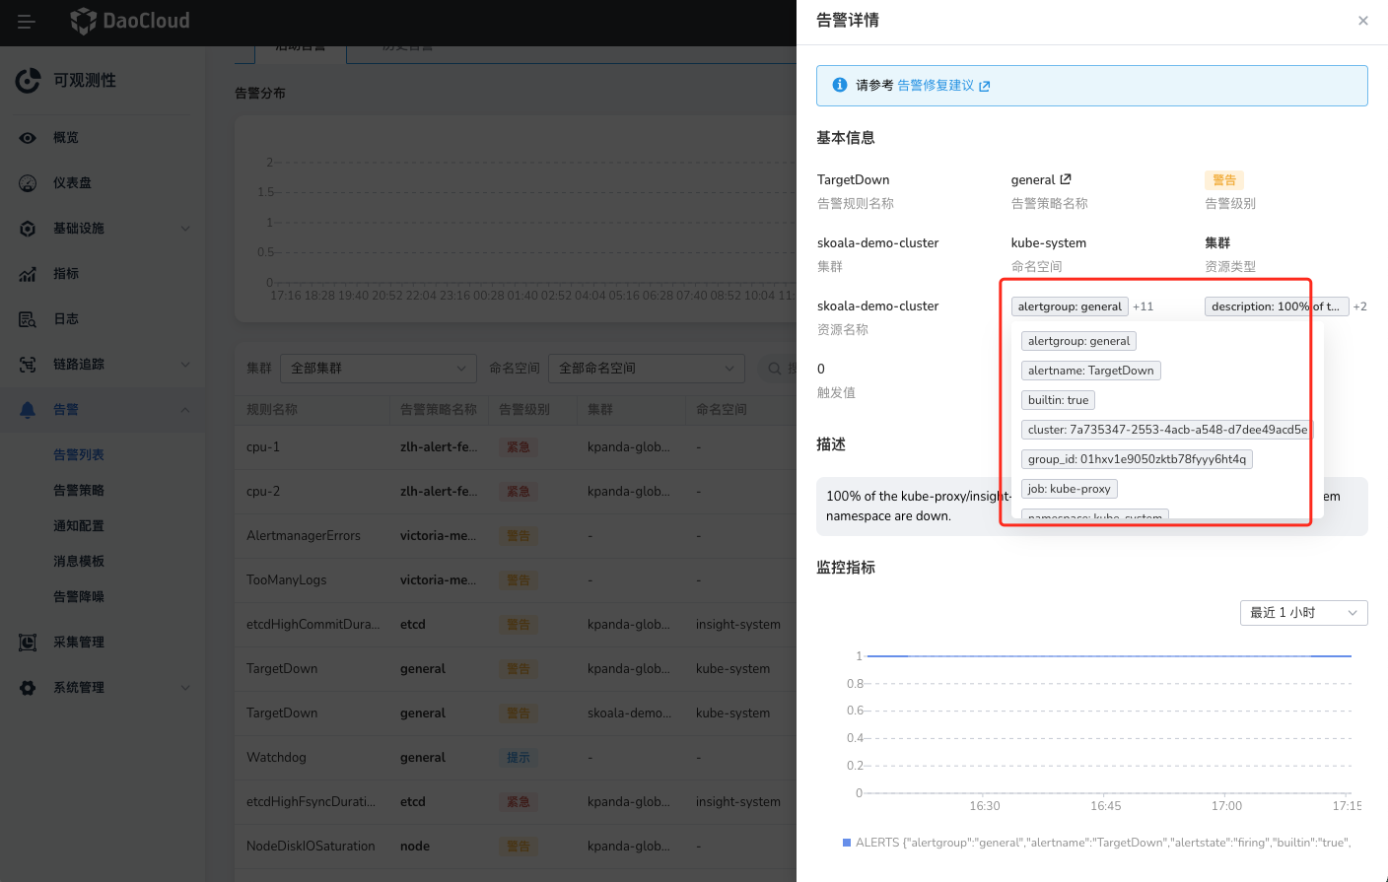Open the alert repair suggestions link
The height and width of the screenshot is (882, 1388).
tap(942, 86)
